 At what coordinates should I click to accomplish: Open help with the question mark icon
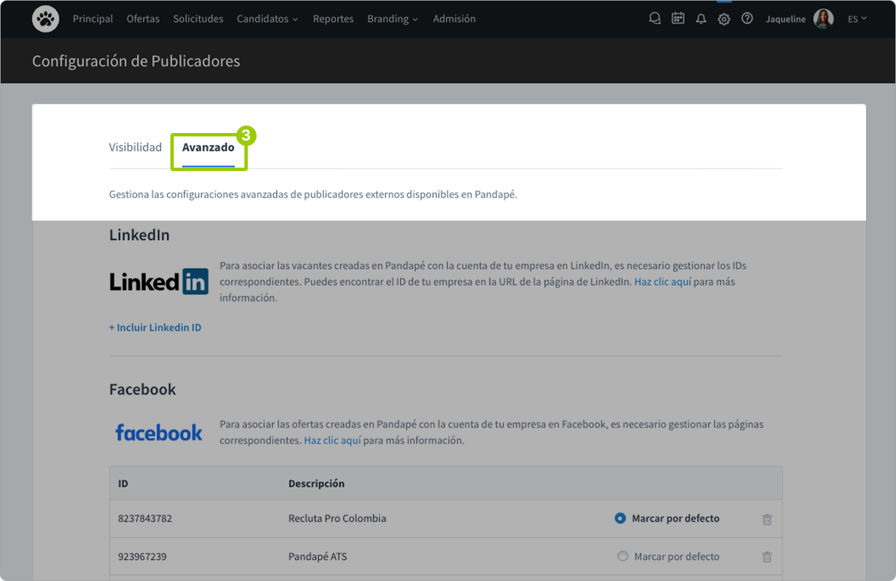[x=747, y=18]
